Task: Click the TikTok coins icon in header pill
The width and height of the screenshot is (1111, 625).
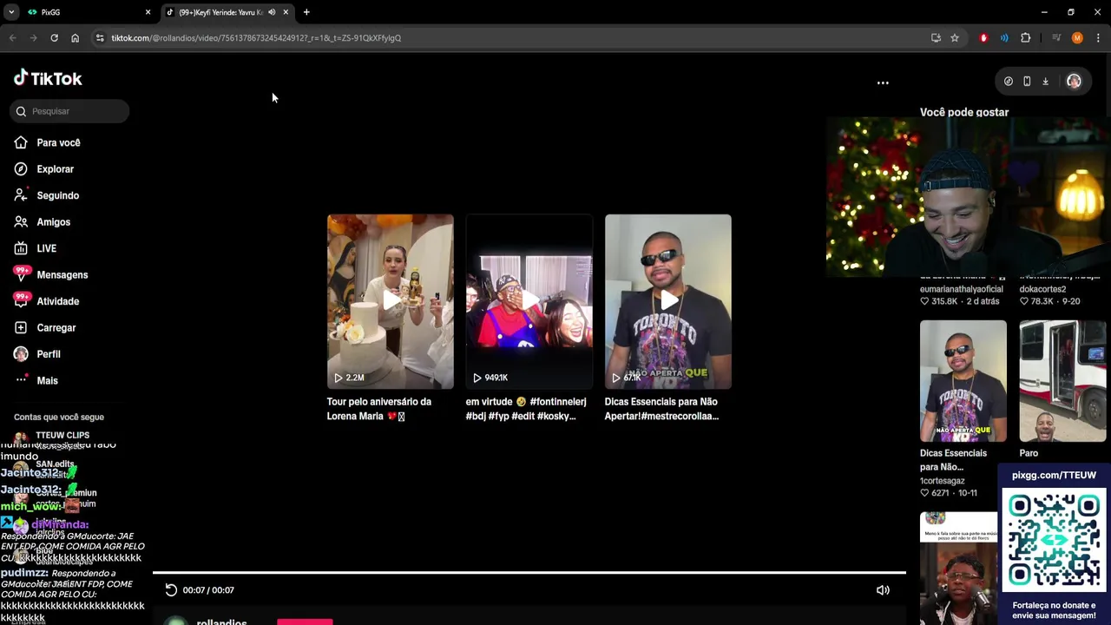Action: (x=1008, y=82)
